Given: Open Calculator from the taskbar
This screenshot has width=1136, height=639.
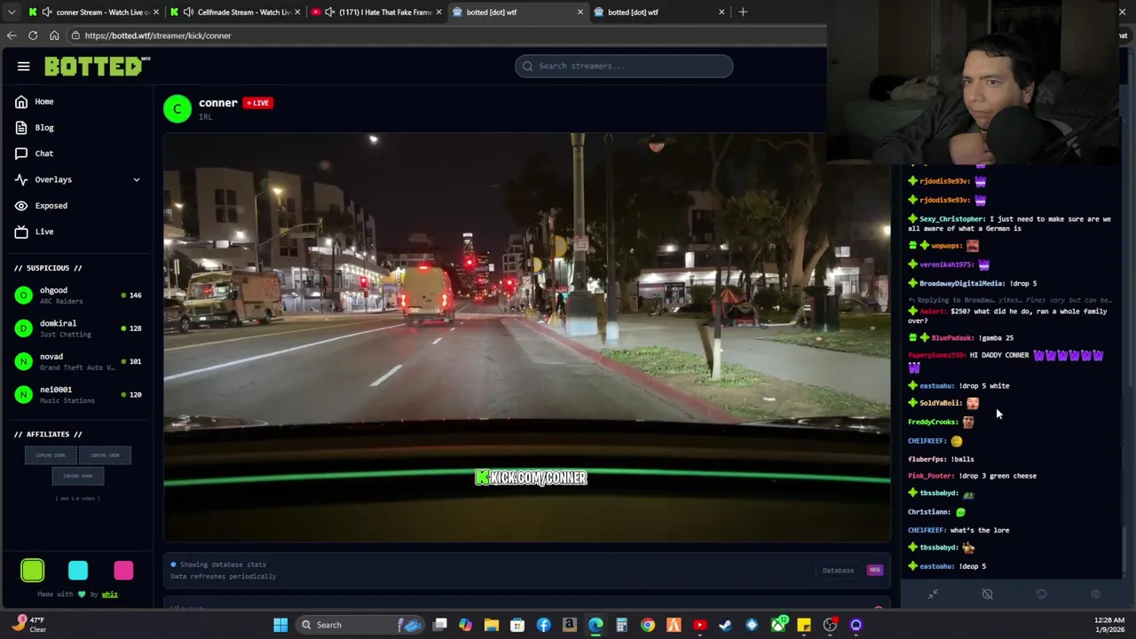Looking at the screenshot, I should tap(621, 625).
